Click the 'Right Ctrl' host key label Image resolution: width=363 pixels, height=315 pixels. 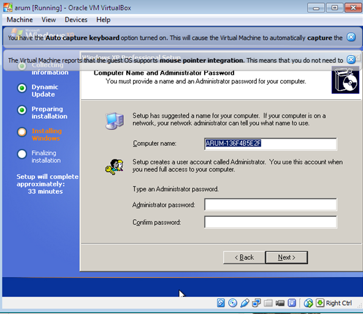coord(338,303)
